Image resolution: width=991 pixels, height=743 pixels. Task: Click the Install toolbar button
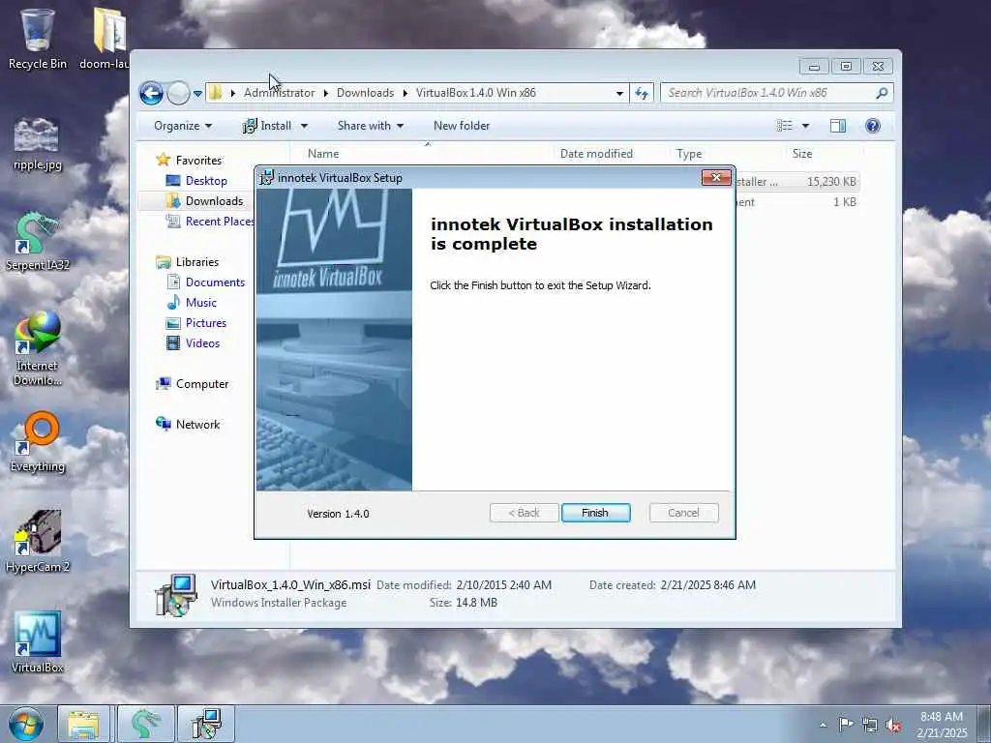[x=267, y=126]
